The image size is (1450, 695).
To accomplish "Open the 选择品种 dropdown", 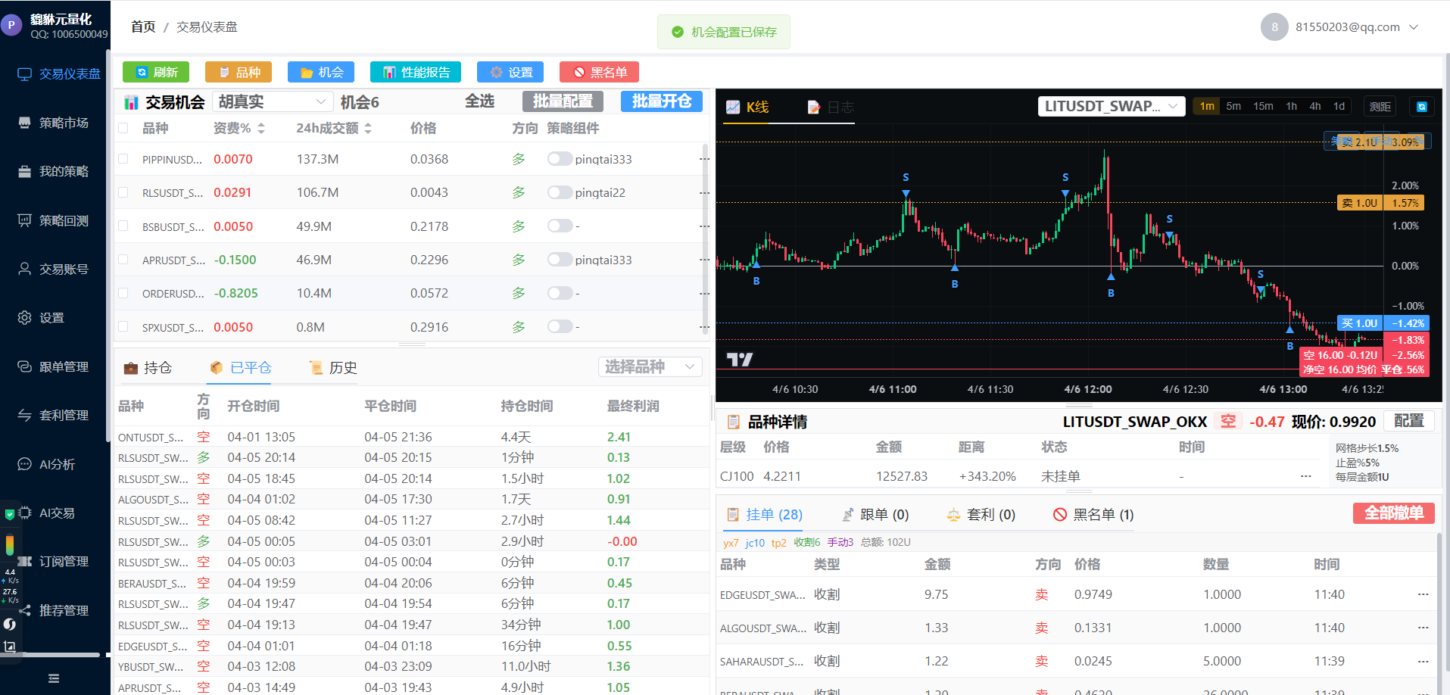I will pos(650,367).
